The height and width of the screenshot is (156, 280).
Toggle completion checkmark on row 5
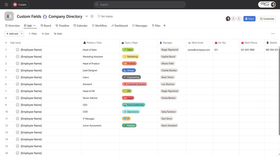tap(17, 77)
